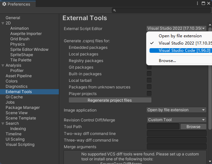Click scrollbar down arrow in settings panel
This screenshot has width=212, height=164.
[x=210, y=161]
